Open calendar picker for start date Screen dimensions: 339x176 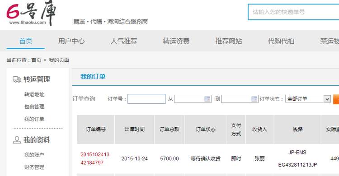click(207, 99)
